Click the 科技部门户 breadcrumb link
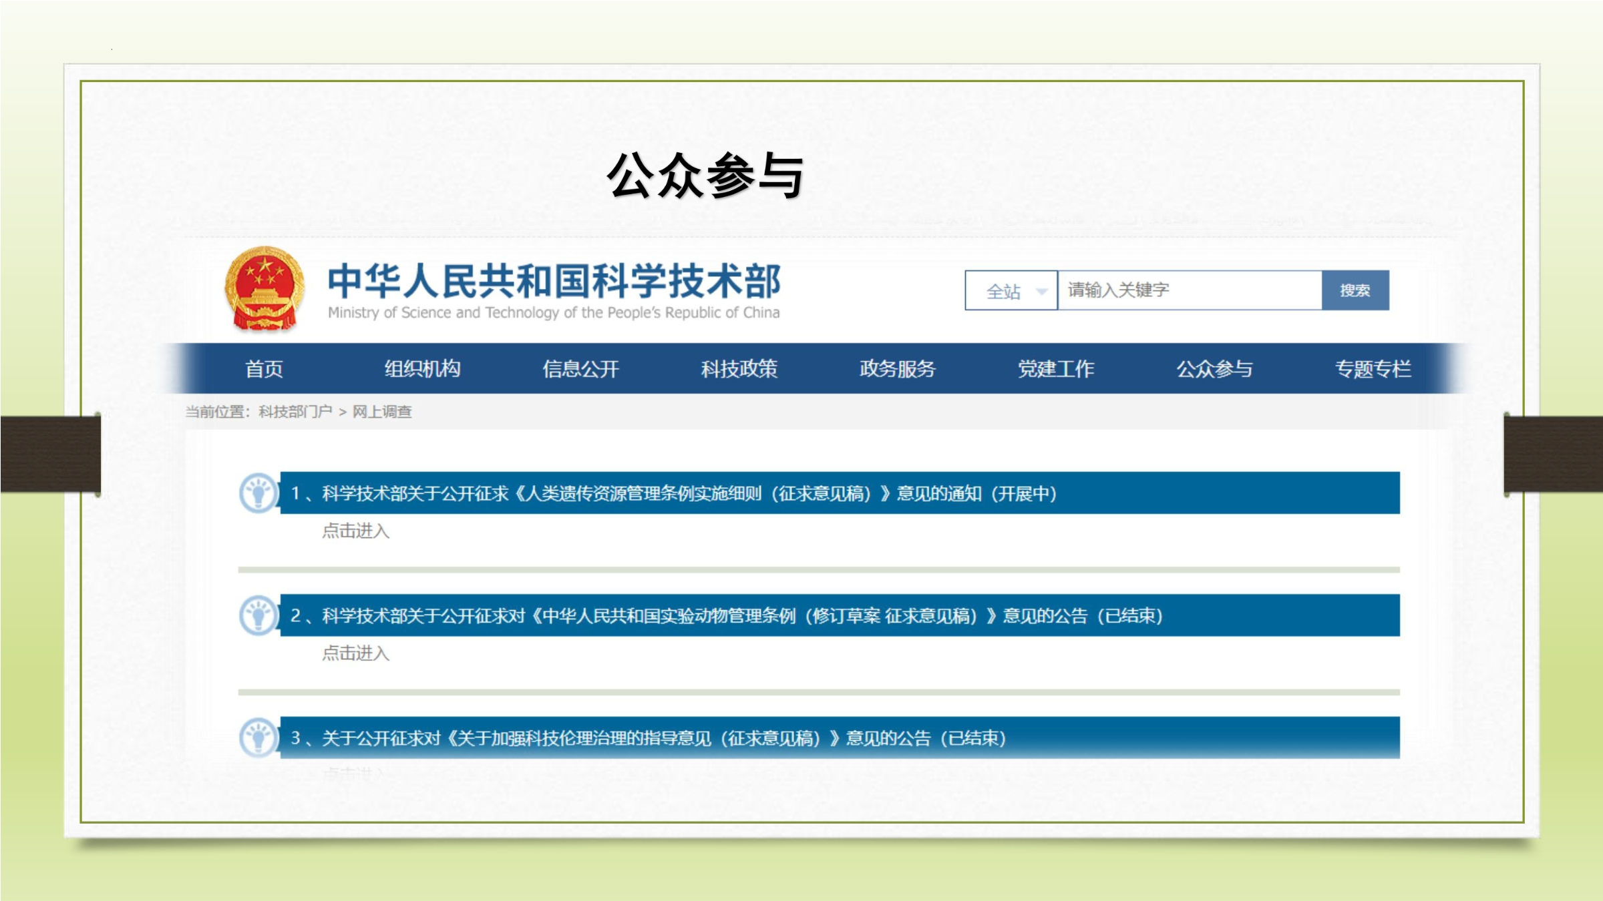Screen dimensions: 1603x901 pyautogui.click(x=295, y=412)
